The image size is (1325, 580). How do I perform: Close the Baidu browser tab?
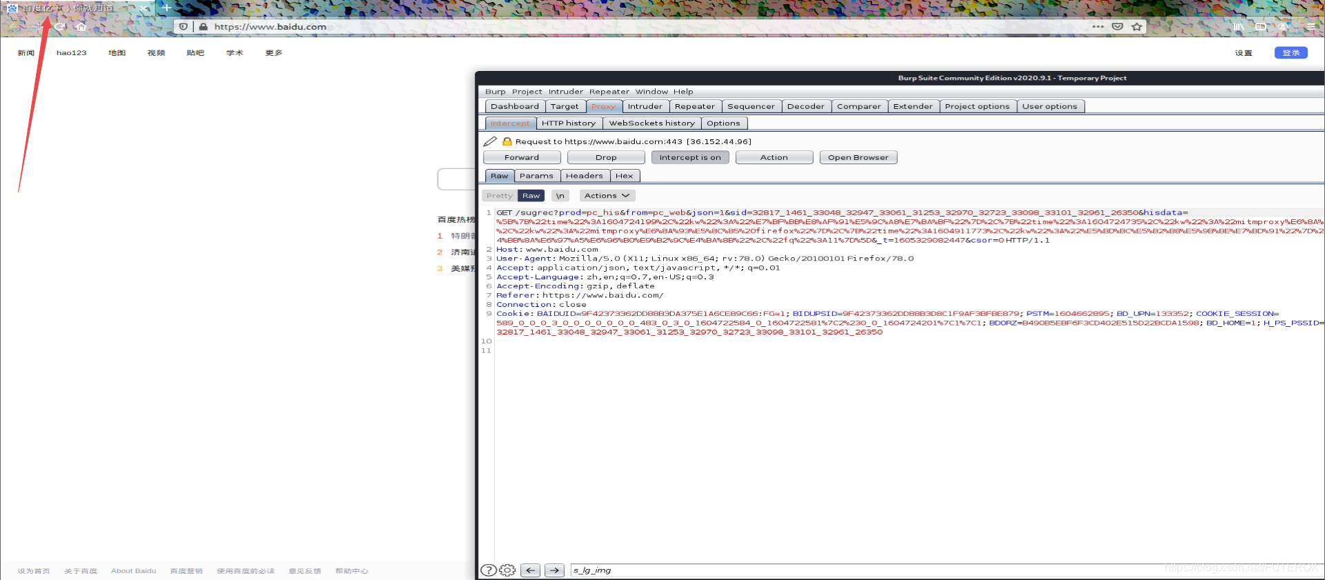[144, 8]
